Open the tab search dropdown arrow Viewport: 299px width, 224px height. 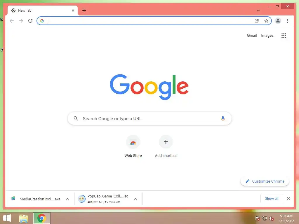(x=258, y=10)
